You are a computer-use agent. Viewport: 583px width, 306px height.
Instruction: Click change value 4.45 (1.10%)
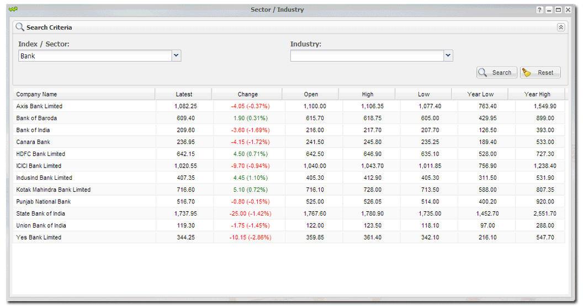250,178
